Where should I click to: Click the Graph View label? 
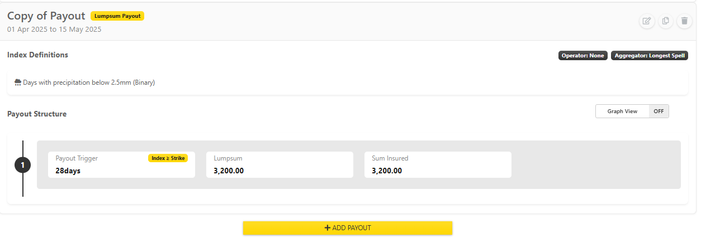click(622, 111)
